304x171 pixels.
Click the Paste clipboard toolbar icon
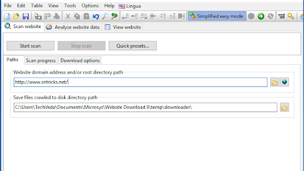[86, 16]
